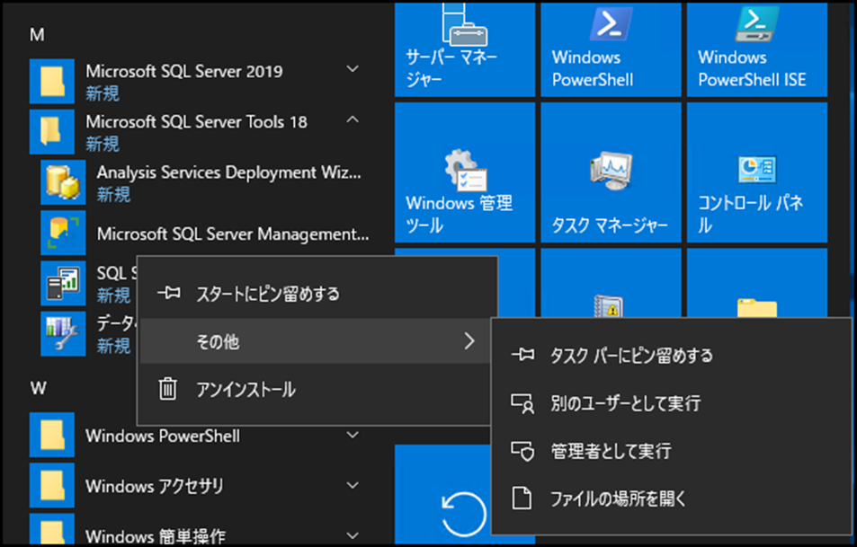Click the pin icon beside スタートにピン留めする
The height and width of the screenshot is (547, 857).
point(168,293)
